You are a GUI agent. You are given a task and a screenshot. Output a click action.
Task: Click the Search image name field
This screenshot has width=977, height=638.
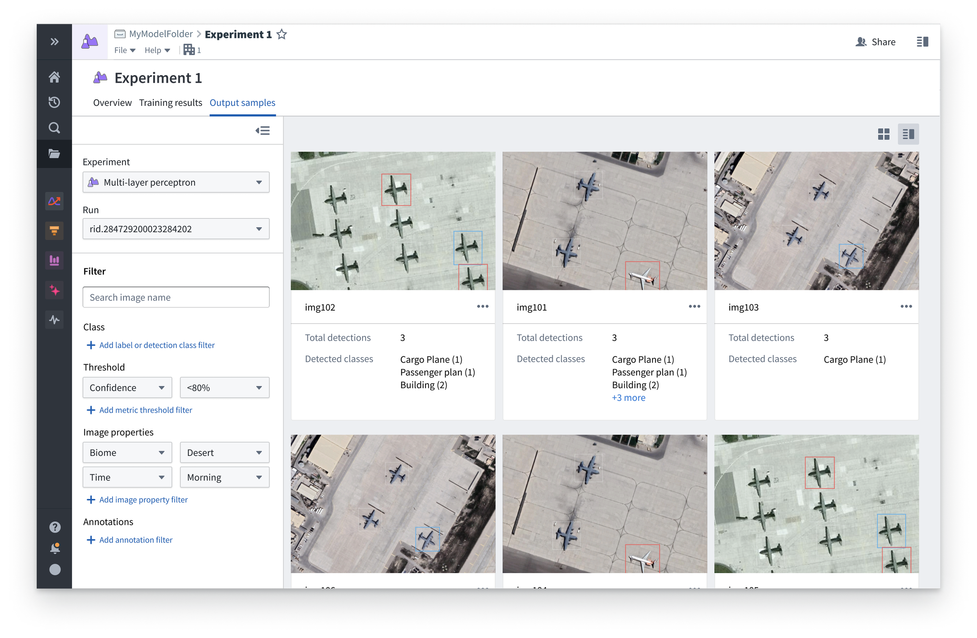[x=176, y=297]
